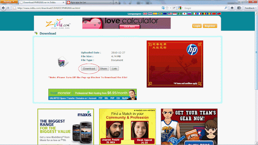This screenshot has height=145, width=258.
Task: Click the browser forward arrow
Action: pyautogui.click(x=8, y=8)
